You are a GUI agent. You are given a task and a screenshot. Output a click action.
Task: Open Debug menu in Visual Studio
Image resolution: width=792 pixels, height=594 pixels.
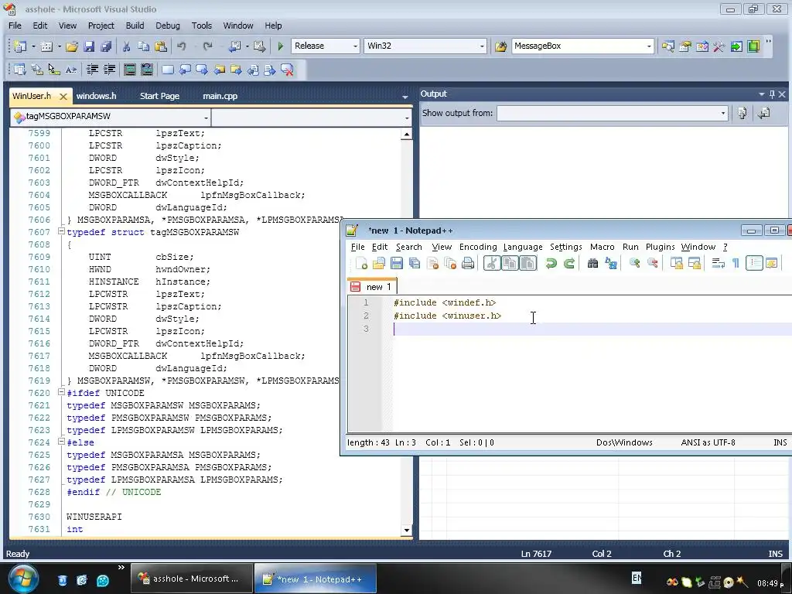point(168,26)
